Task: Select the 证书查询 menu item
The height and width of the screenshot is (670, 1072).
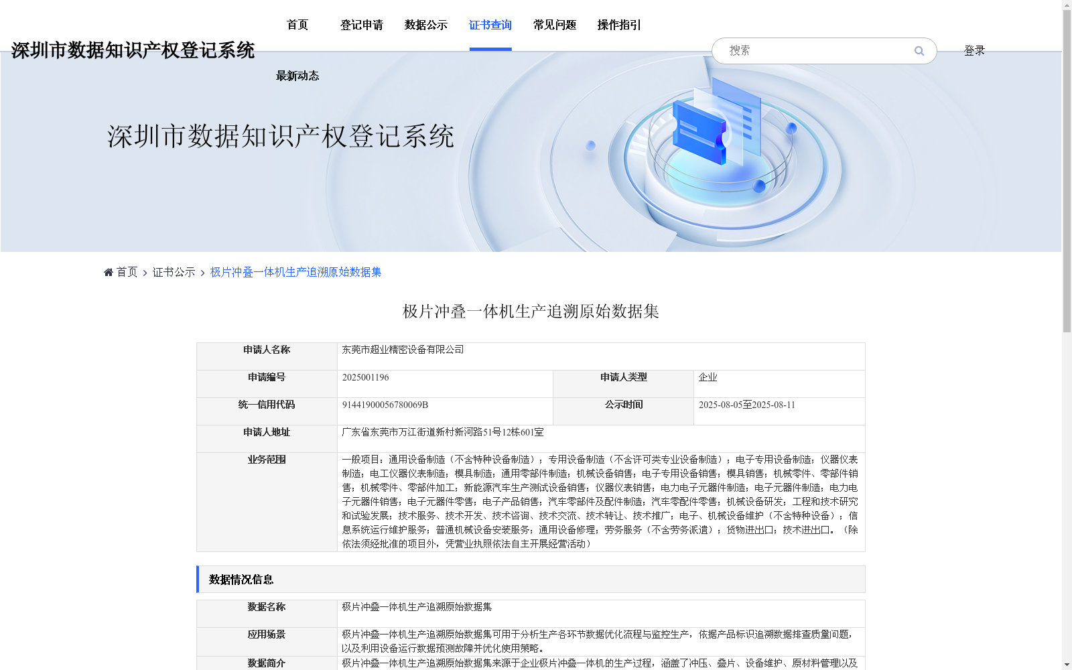Action: [490, 25]
